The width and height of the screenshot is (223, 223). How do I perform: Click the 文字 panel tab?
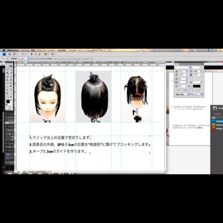[x=177, y=64]
